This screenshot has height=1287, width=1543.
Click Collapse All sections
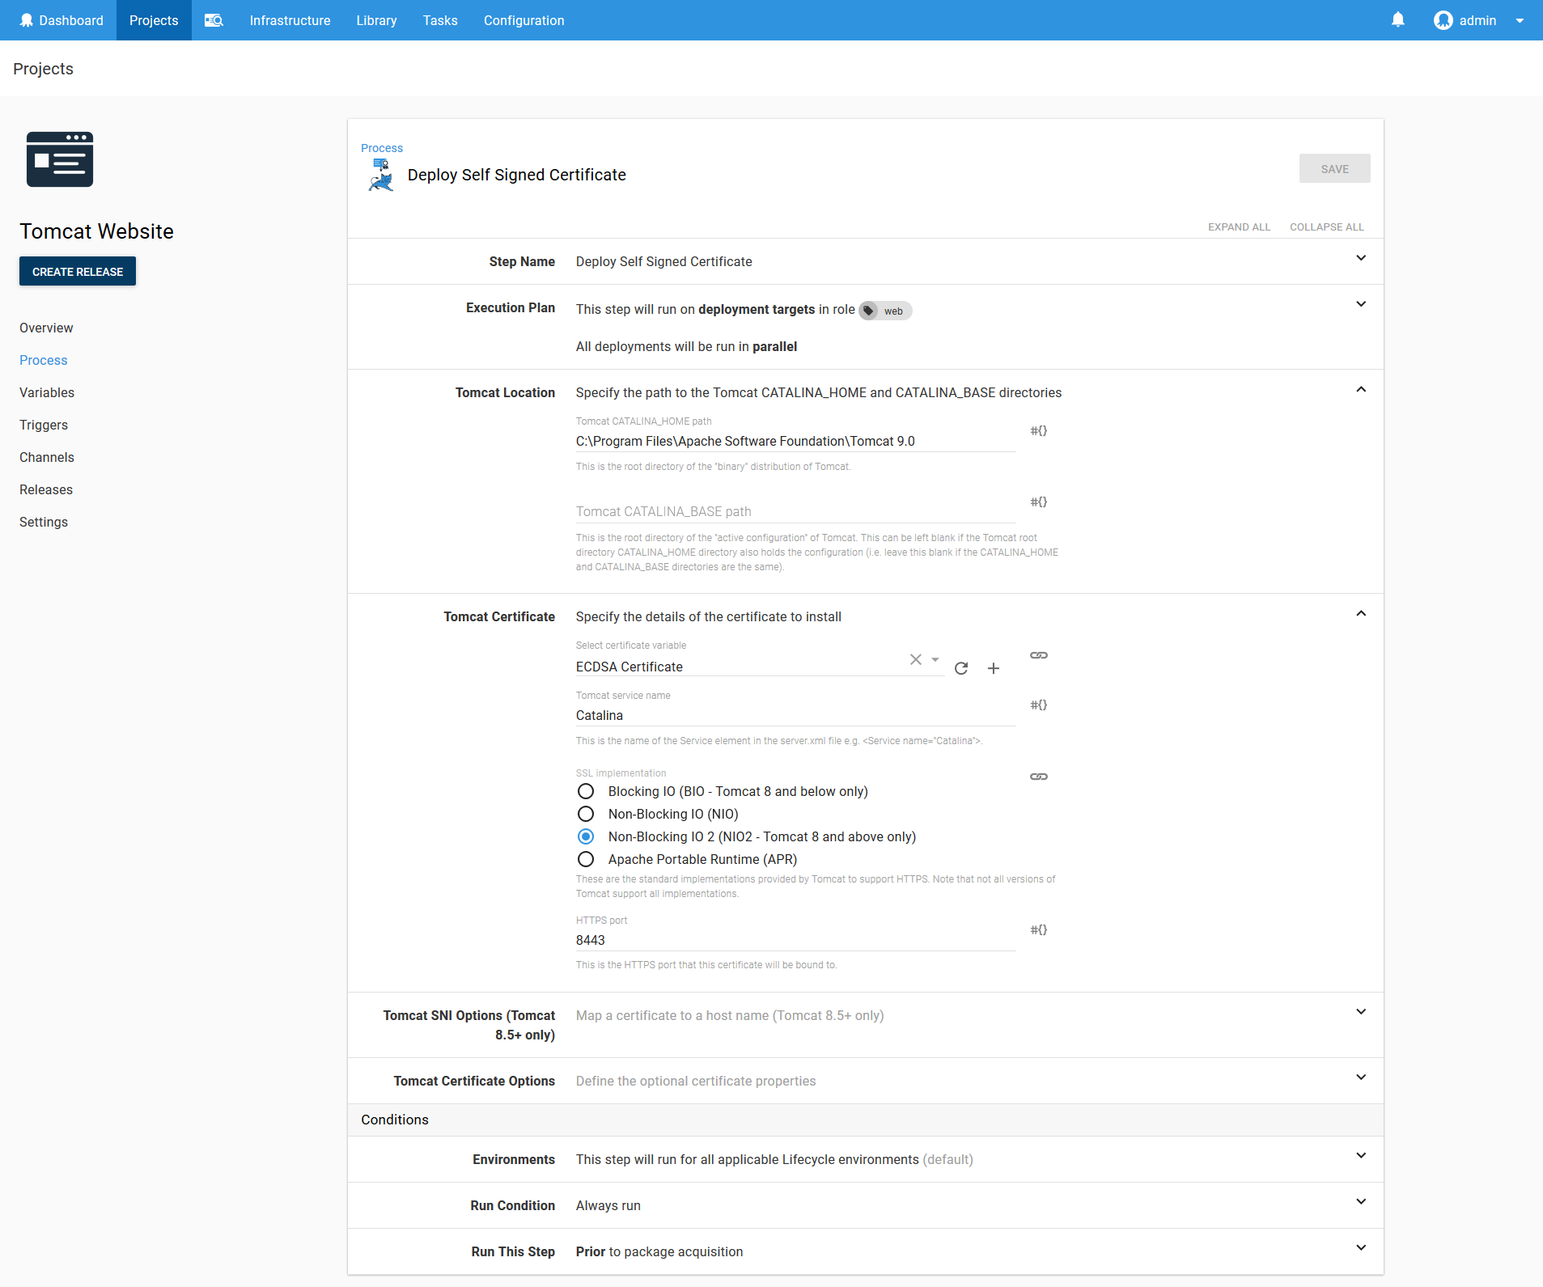click(1326, 227)
